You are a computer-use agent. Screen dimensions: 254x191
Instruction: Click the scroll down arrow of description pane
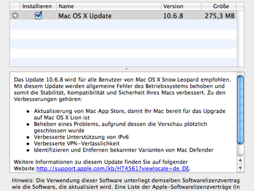pos(240,168)
